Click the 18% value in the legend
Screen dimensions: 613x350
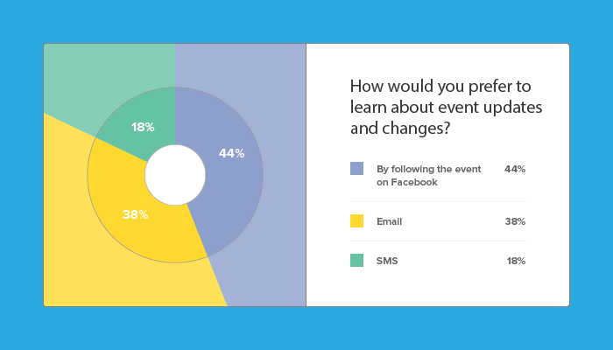pos(516,261)
